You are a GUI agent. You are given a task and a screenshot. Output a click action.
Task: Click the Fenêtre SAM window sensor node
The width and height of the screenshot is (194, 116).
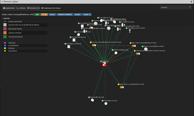(118, 29)
